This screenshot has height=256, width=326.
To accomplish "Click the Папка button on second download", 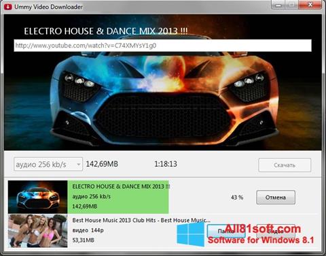I will 226,231.
